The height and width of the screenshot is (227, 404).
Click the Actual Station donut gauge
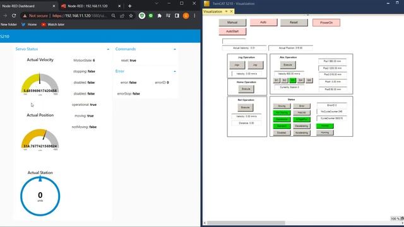point(40,196)
